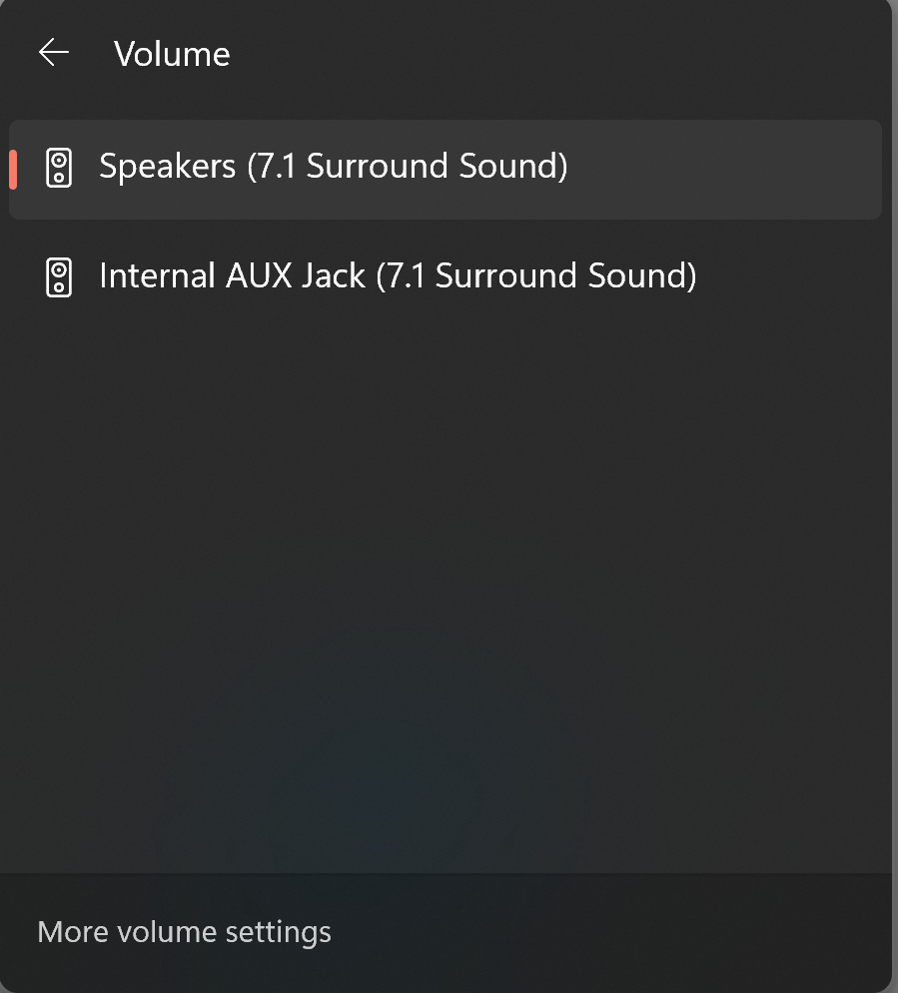Screen dimensions: 898x993
Task: Return to quick settings via back arrow
Action: [x=54, y=53]
